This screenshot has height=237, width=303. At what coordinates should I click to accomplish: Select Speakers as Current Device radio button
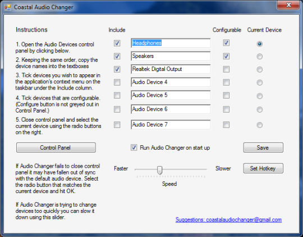point(260,56)
